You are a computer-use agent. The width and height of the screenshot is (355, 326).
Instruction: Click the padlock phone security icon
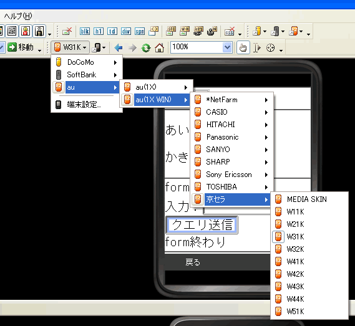coord(39,31)
